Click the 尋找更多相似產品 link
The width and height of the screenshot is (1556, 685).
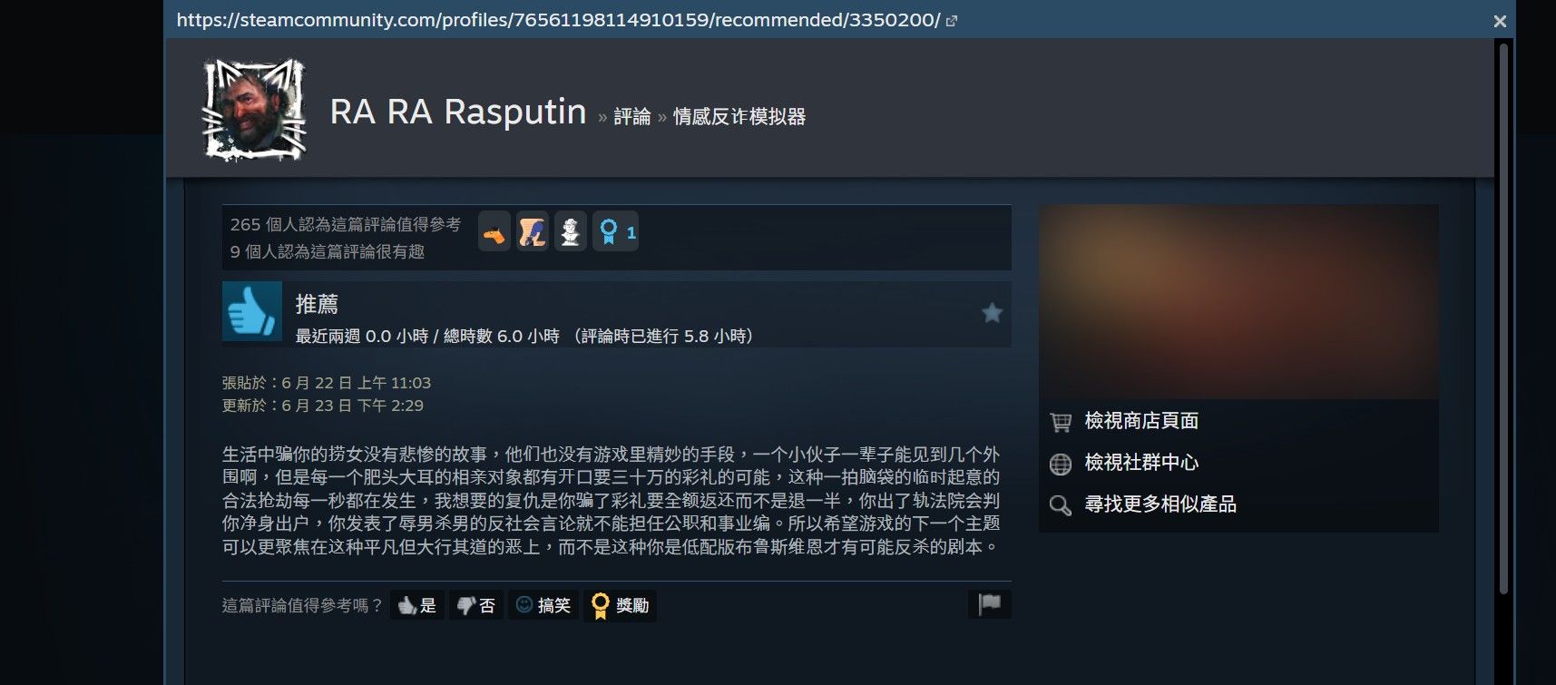(x=1160, y=504)
